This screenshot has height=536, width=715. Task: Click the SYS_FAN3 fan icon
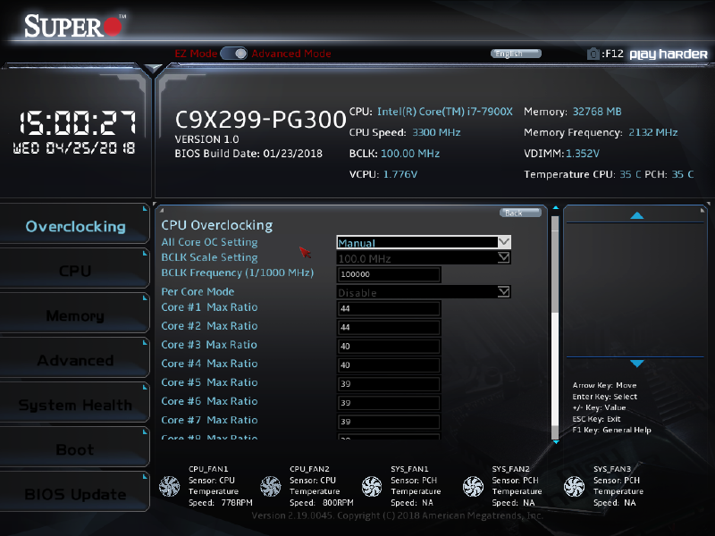[x=574, y=486]
